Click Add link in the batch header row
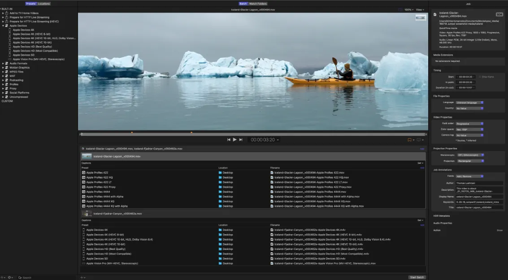The width and height of the screenshot is (508, 280). pyautogui.click(x=422, y=149)
